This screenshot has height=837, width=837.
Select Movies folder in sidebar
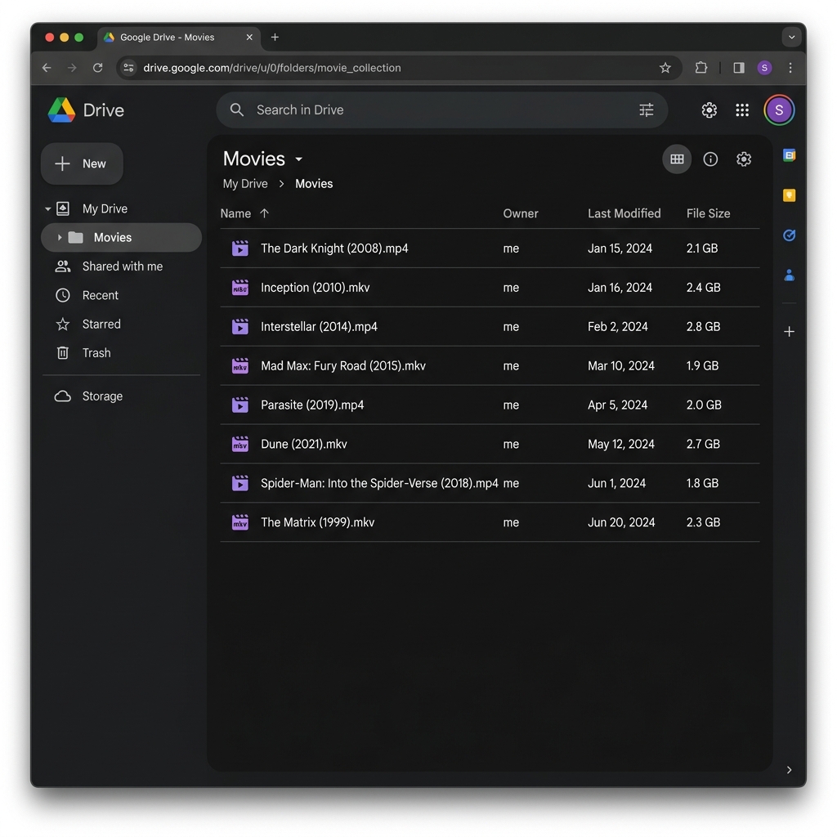(x=121, y=238)
